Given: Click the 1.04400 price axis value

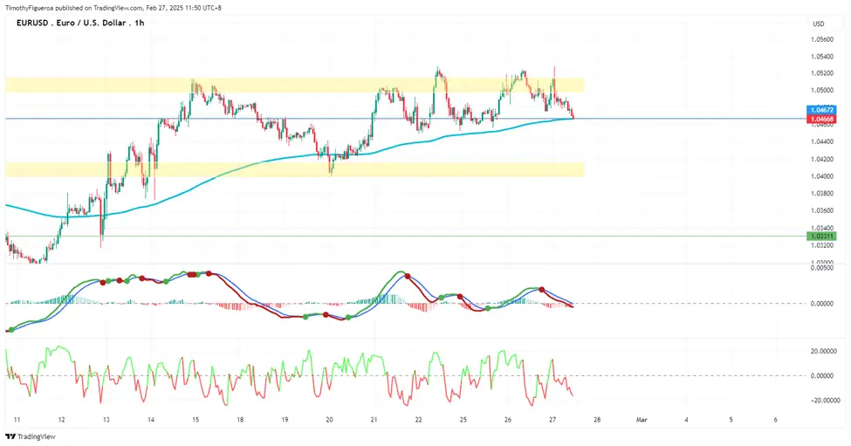Looking at the screenshot, I should [x=822, y=141].
